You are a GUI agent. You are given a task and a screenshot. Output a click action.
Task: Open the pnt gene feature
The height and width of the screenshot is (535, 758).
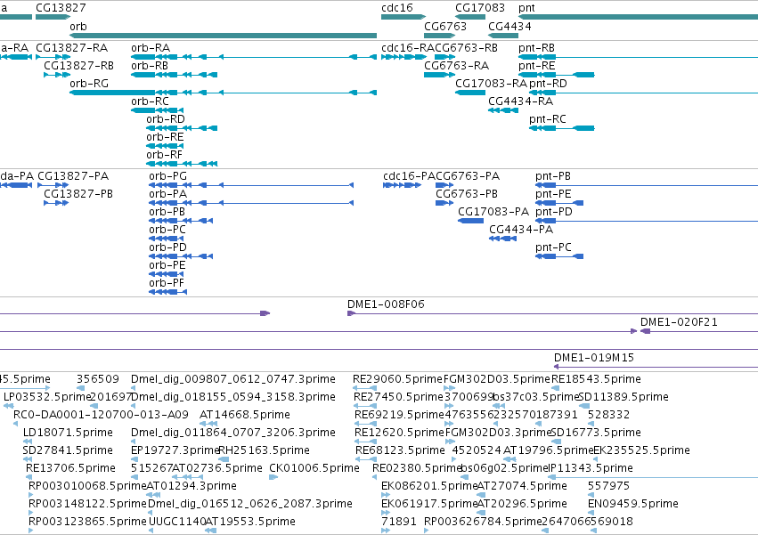(x=526, y=8)
